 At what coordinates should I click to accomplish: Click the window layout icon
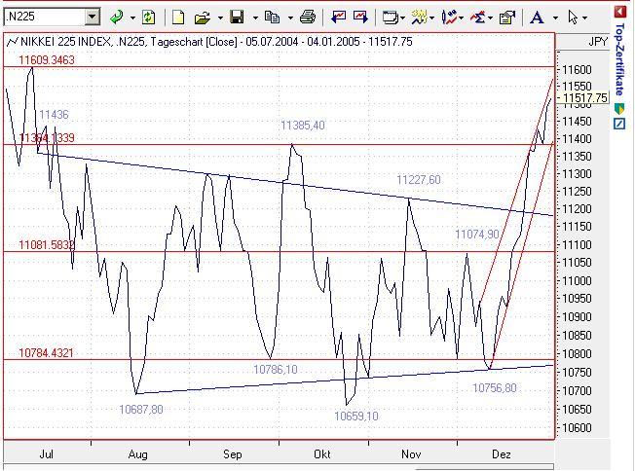click(390, 18)
